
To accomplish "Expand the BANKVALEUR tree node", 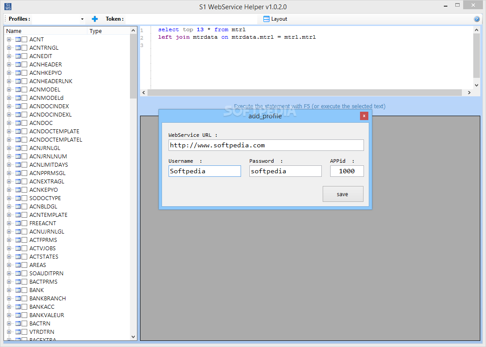I will (9, 315).
